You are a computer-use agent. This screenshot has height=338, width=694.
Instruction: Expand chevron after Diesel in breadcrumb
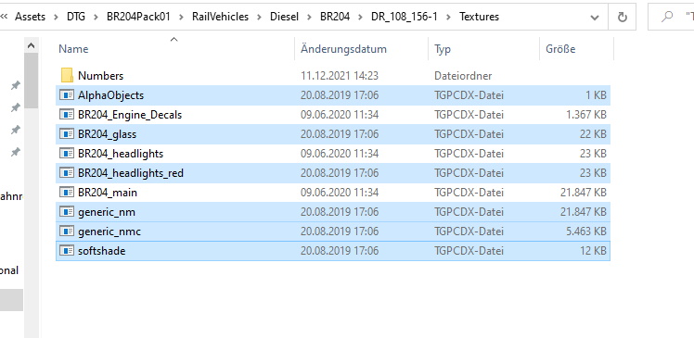[309, 17]
